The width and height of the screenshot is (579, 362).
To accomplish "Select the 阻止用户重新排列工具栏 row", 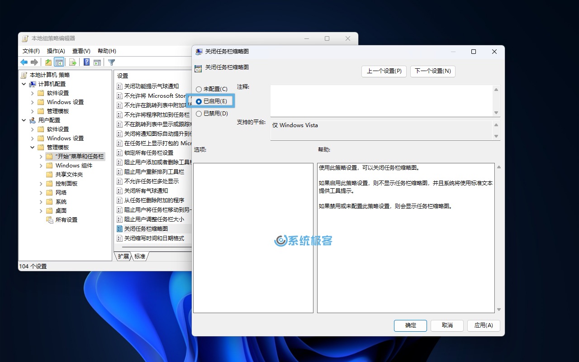I will (154, 172).
